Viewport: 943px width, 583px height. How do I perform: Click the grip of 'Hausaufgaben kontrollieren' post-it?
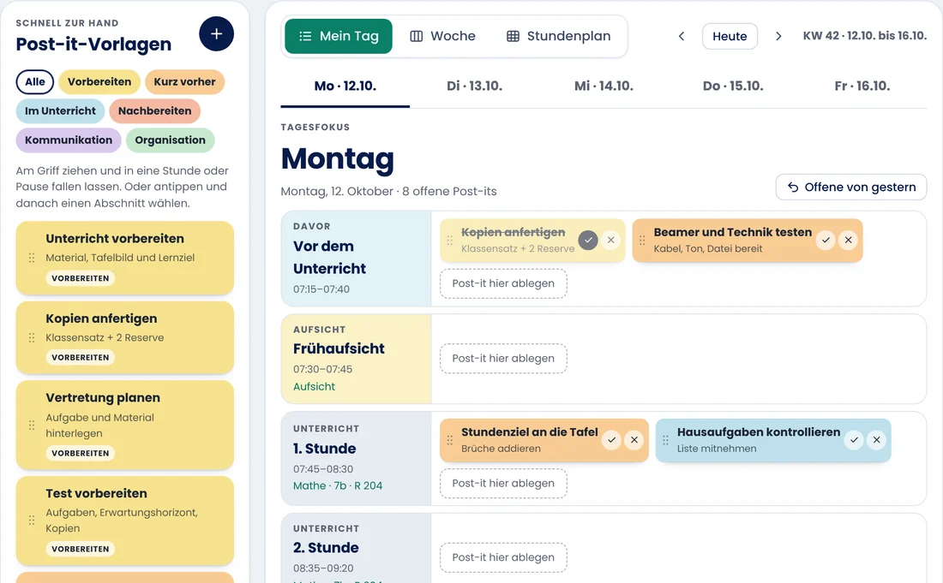click(x=665, y=440)
